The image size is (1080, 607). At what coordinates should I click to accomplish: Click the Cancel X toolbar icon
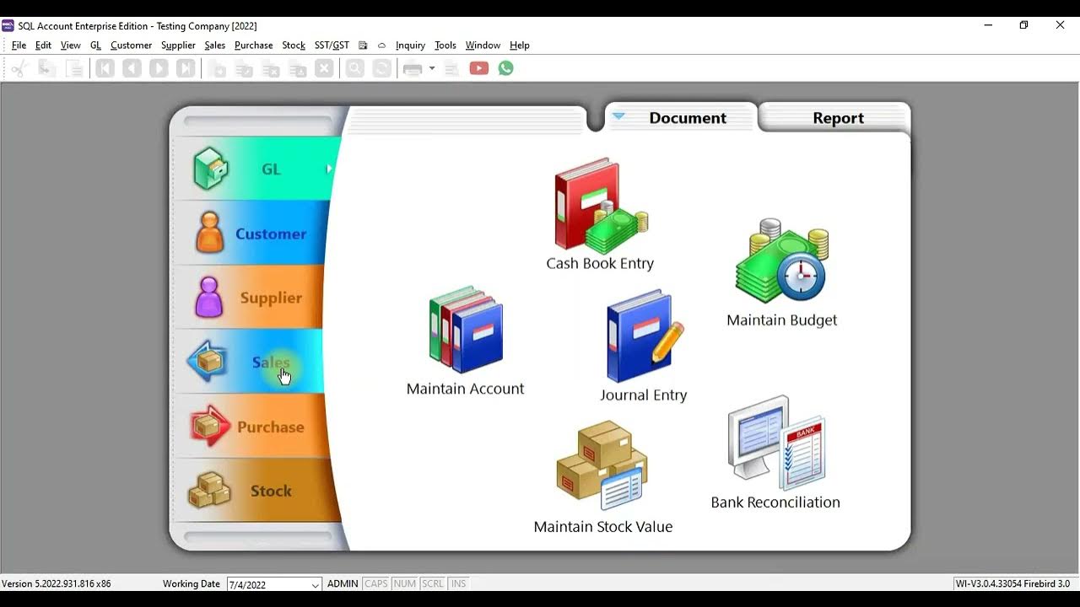click(324, 68)
